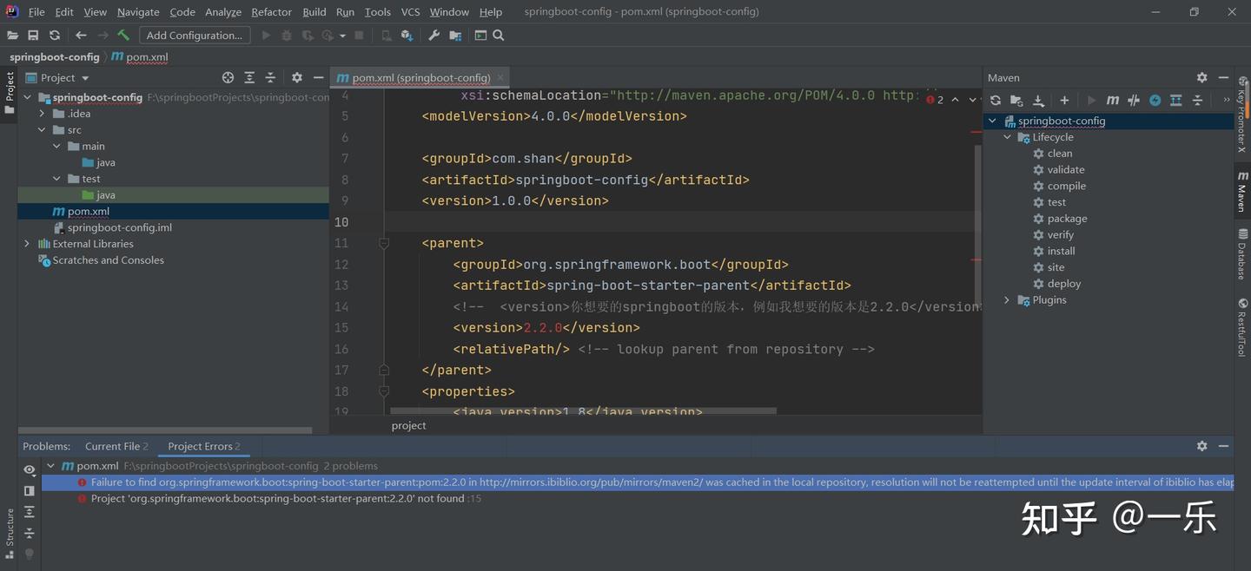1251x571 pixels.
Task: Open Project panel gear options
Action: point(297,77)
